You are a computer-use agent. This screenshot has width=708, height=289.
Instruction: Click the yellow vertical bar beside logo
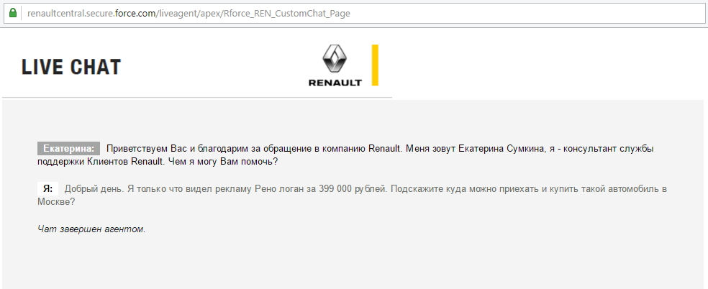click(375, 65)
